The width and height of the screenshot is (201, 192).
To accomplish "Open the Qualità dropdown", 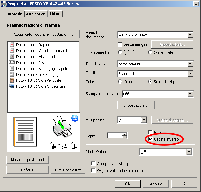I will pos(190,73).
